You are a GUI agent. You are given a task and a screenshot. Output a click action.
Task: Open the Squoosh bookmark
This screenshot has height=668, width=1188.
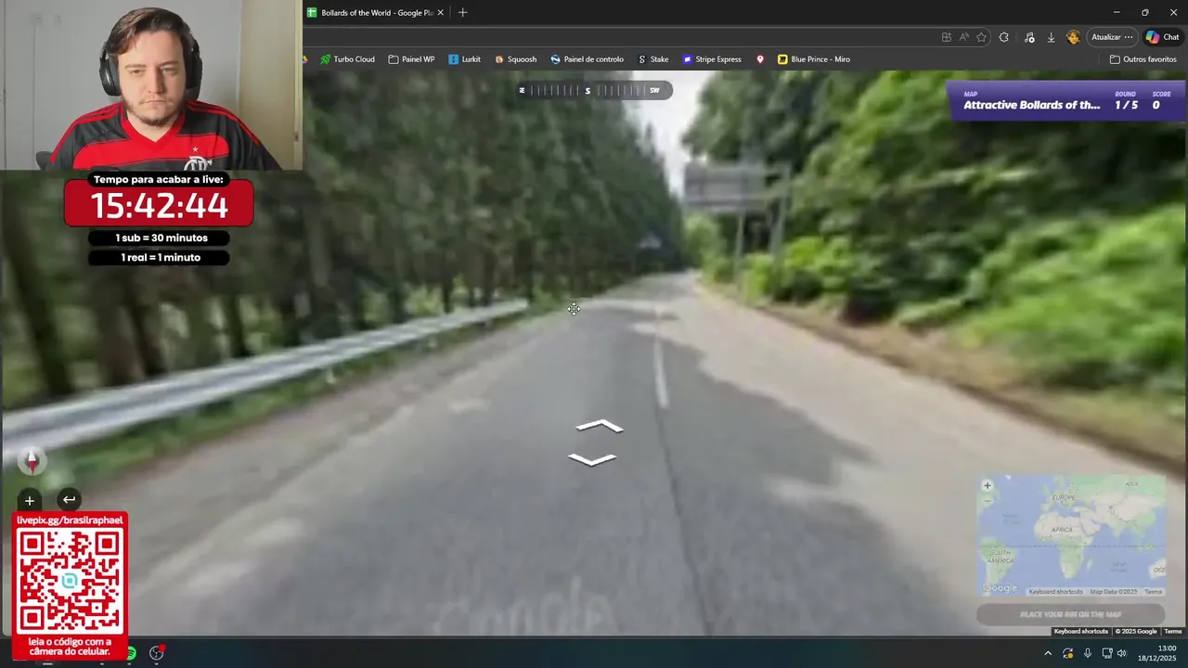(515, 59)
